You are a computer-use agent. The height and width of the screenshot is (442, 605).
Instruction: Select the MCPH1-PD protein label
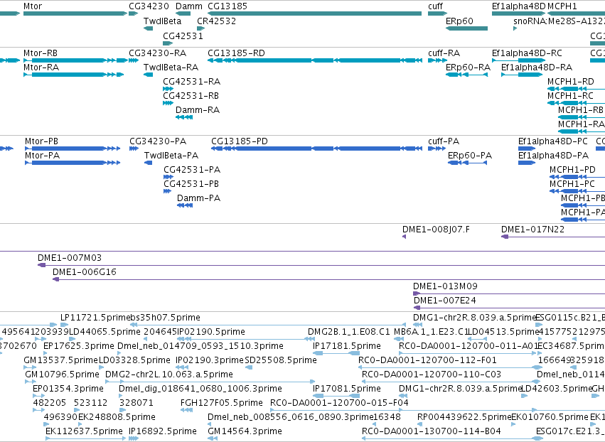pyautogui.click(x=572, y=170)
